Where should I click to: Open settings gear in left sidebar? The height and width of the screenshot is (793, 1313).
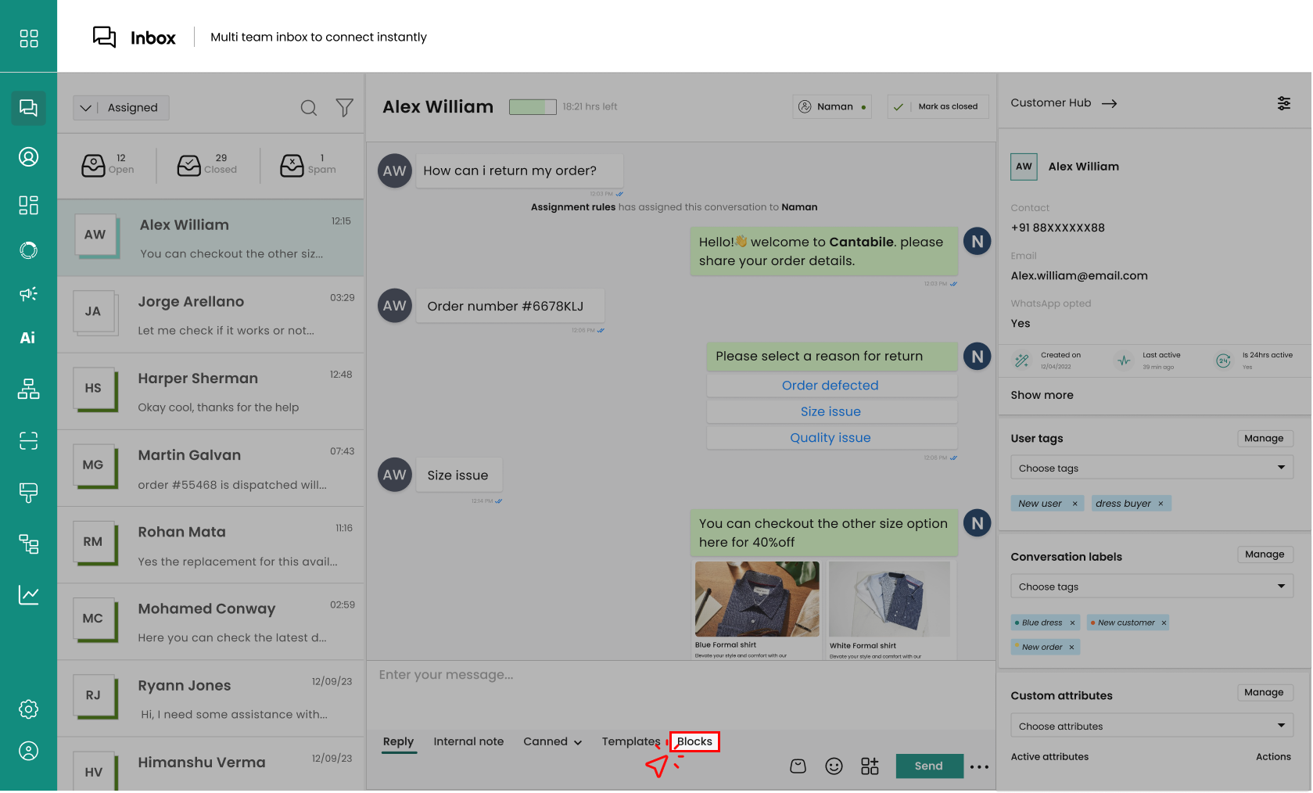(28, 709)
